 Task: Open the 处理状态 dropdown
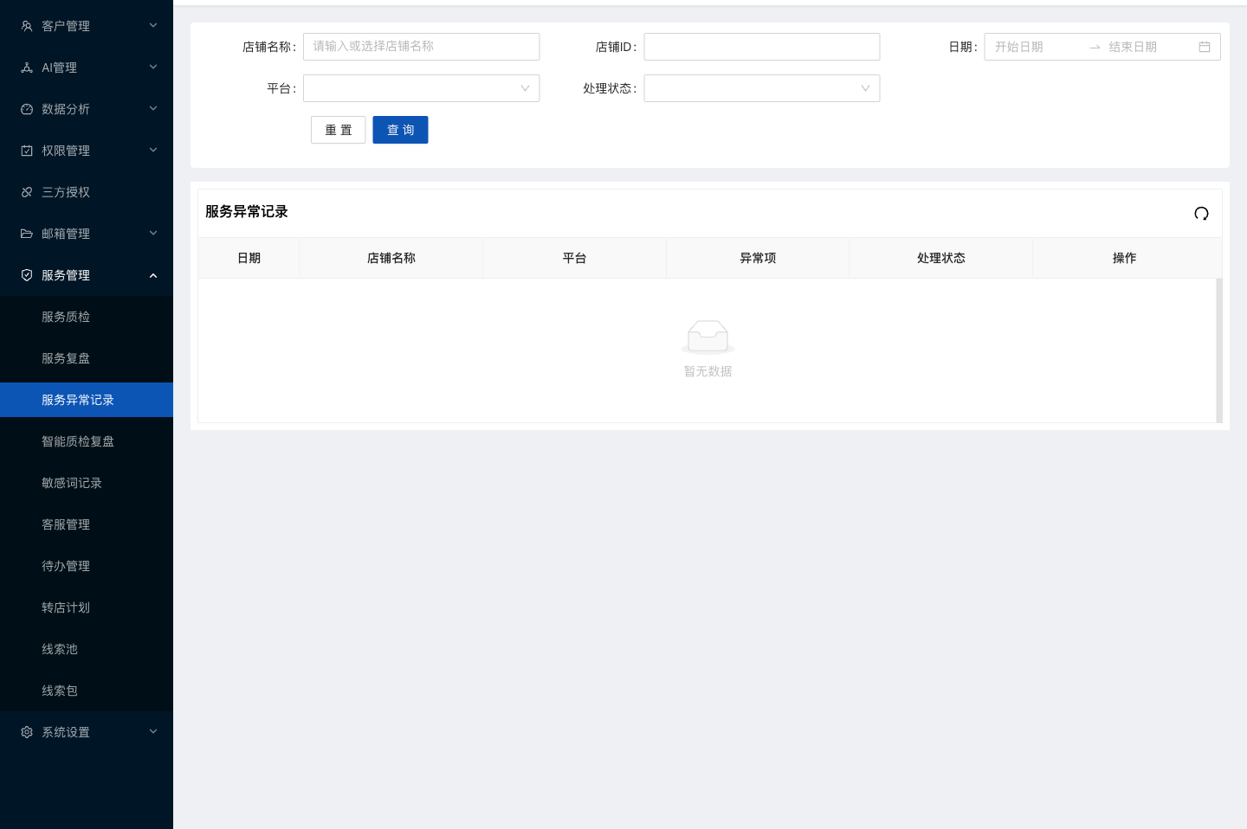[762, 88]
